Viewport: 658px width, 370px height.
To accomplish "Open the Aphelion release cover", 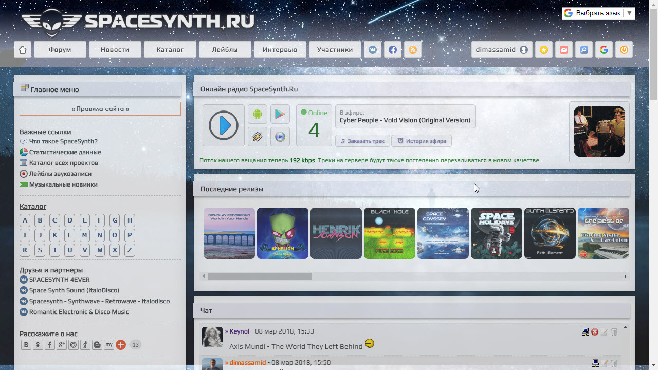I will [283, 233].
